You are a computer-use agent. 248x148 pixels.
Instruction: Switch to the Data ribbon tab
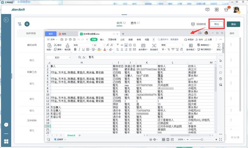(131, 40)
